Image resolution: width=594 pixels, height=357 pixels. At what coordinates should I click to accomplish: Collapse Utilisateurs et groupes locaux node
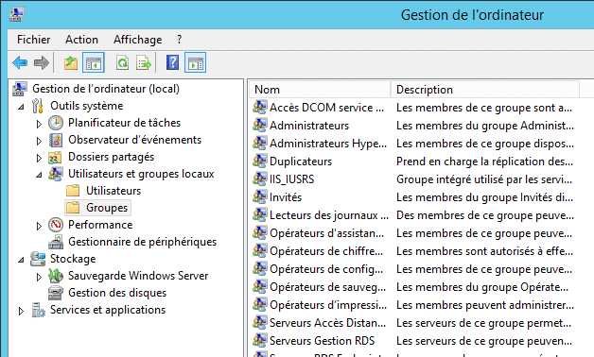pyautogui.click(x=39, y=175)
